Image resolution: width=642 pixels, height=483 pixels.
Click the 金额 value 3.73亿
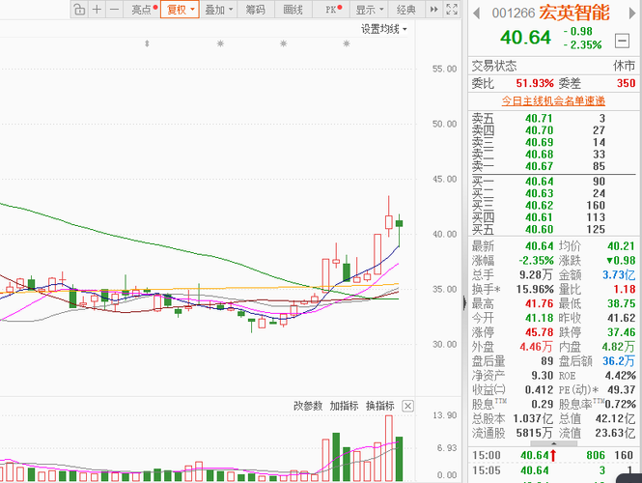pos(619,275)
